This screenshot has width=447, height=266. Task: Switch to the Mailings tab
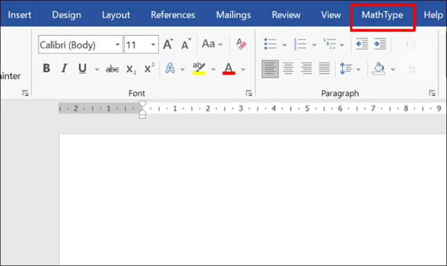[234, 15]
